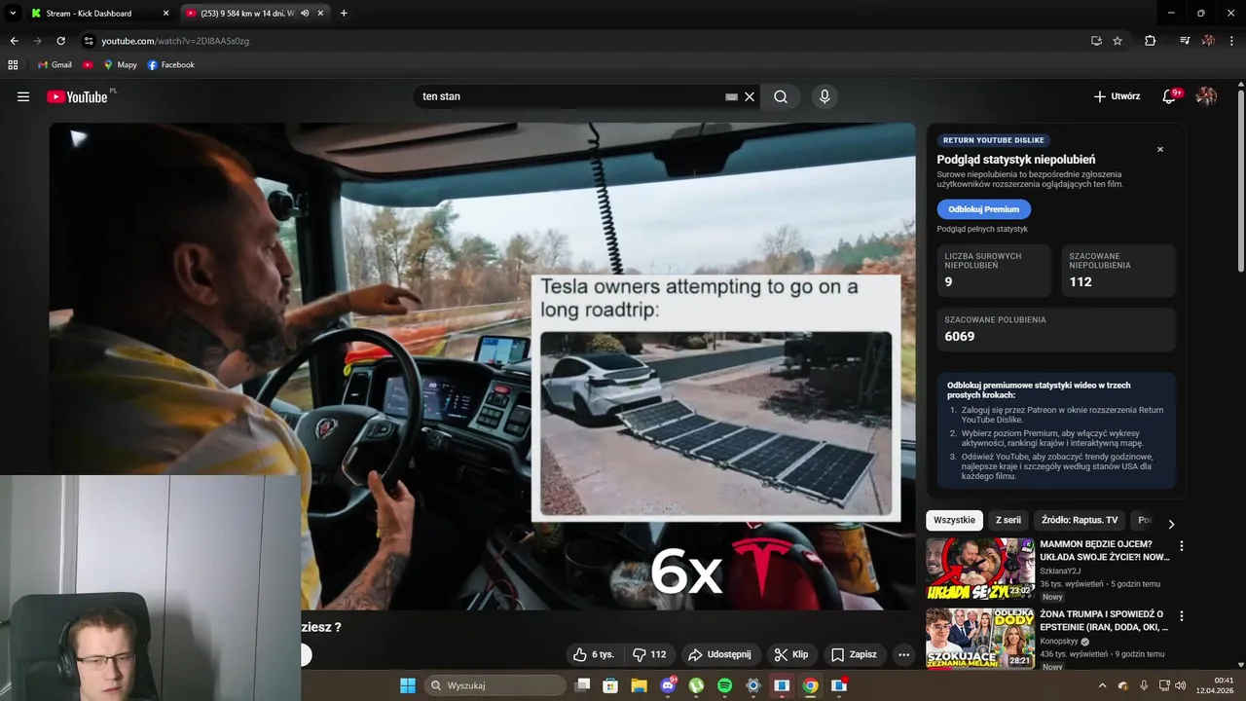1246x701 pixels.
Task: Open uTorrent from taskbar
Action: [696, 685]
